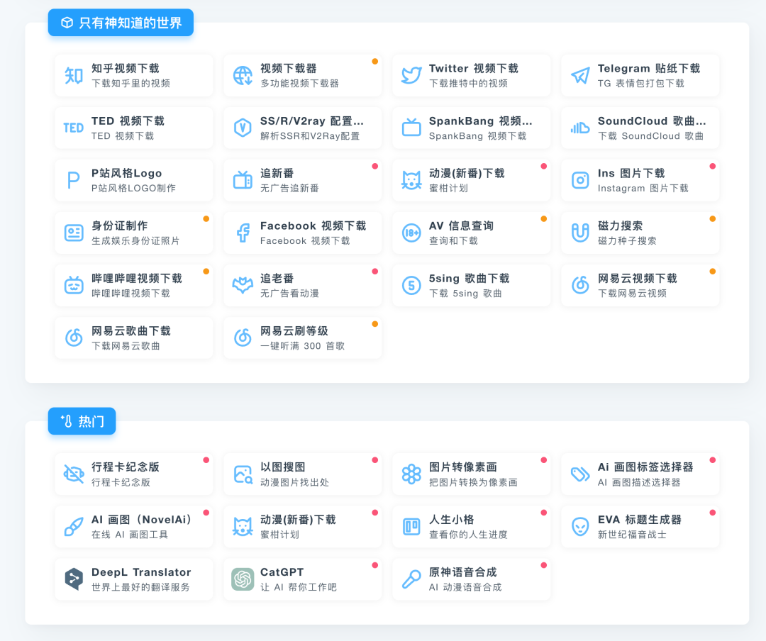This screenshot has width=766, height=641.
Task: Click the flower icon for 图片转像素画
Action: coord(411,474)
